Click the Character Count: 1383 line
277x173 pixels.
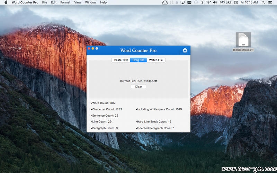[x=107, y=109]
